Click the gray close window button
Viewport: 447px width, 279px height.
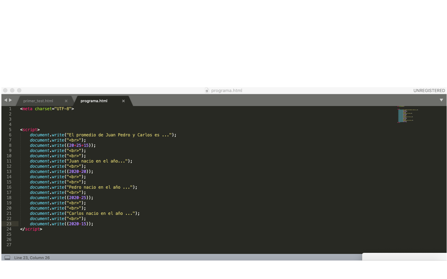[5, 90]
